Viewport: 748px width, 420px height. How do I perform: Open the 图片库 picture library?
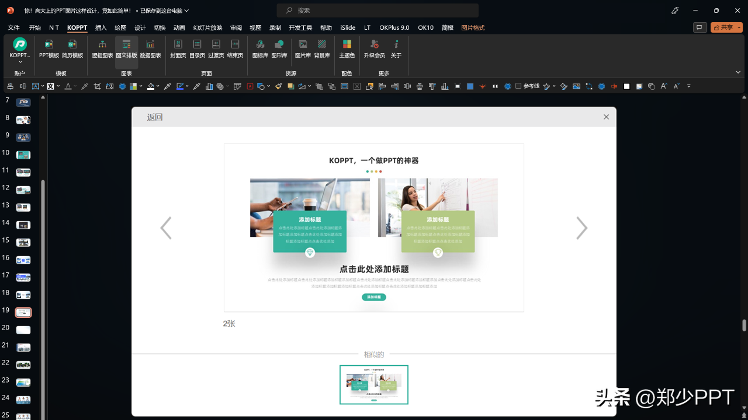(303, 48)
